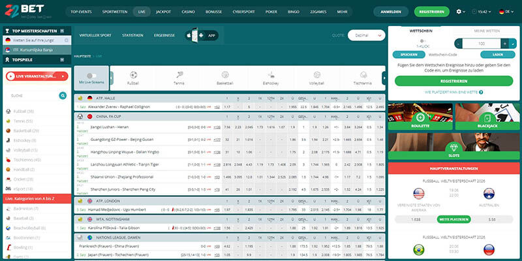Focus the SUCHE search field
The height and width of the screenshot is (261, 522).
pyautogui.click(x=32, y=95)
